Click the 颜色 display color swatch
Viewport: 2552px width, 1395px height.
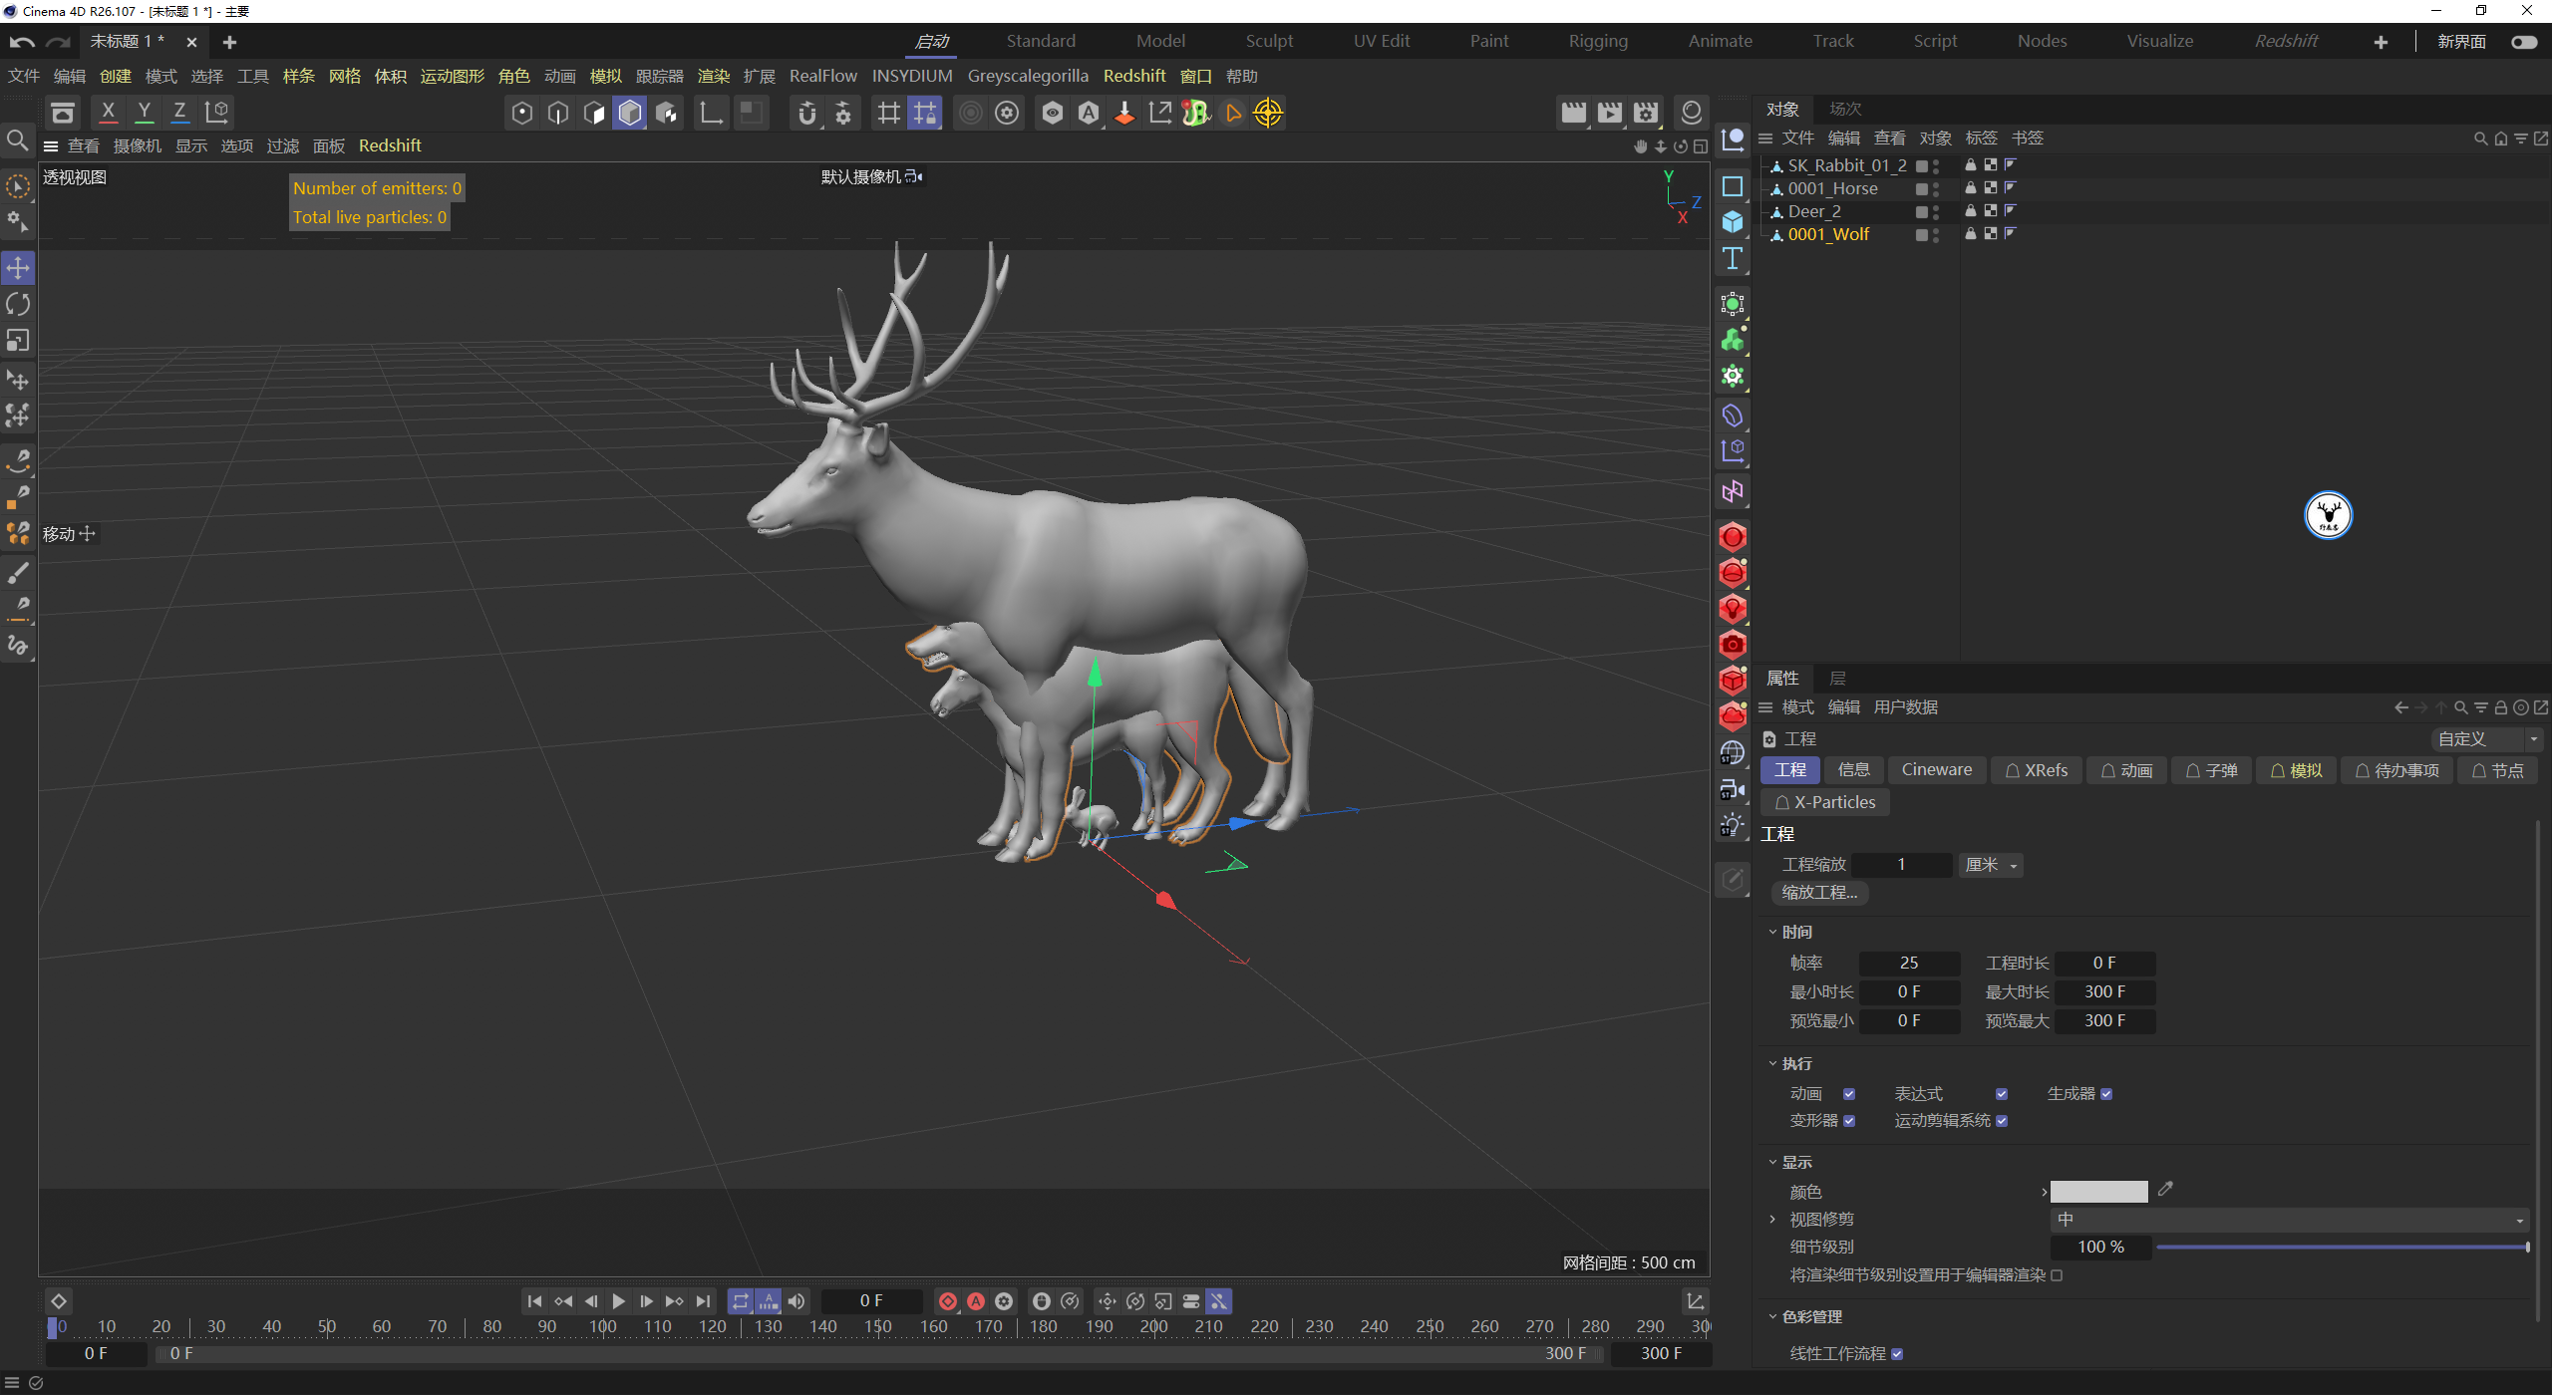pos(2098,1192)
